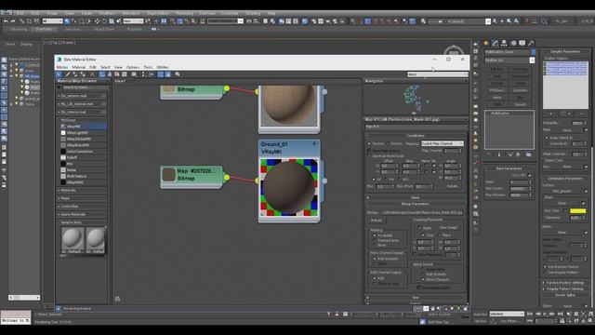Open the Utilities command panel tab
This screenshot has height=335, width=595.
531,44
